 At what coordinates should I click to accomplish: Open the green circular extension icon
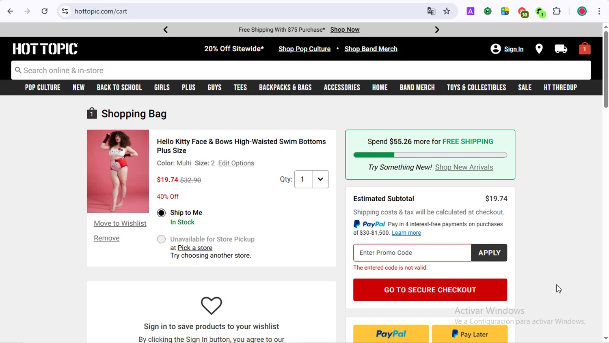pos(488,11)
